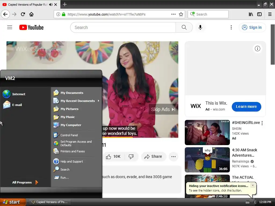Reload the page with the refresh icon
275x206 pixels.
pos(23,14)
